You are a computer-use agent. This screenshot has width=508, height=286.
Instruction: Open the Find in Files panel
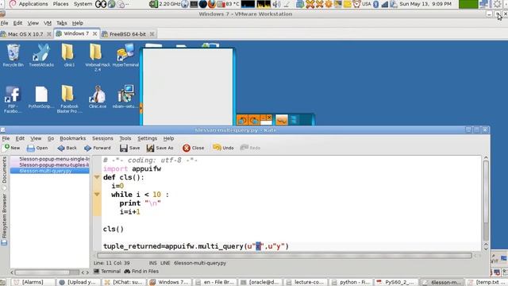point(141,271)
